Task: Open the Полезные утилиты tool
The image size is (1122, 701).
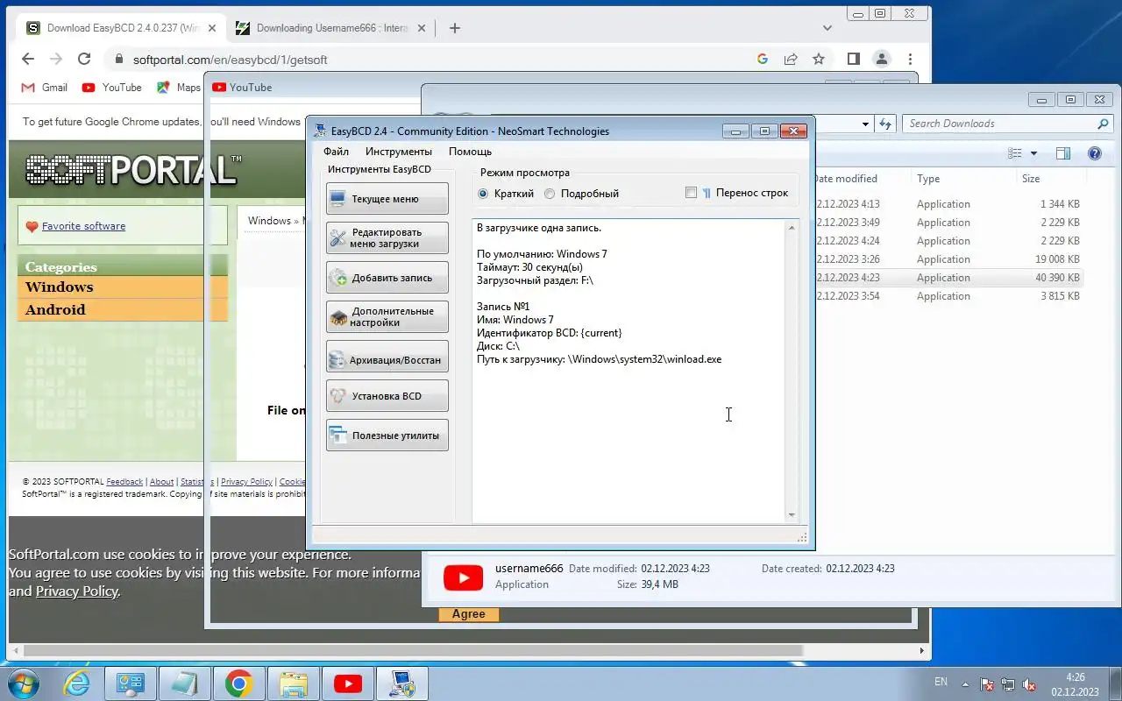Action: (387, 435)
